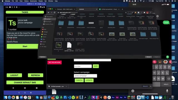Click REFRESH in the phone app
This screenshot has height=100, width=178.
36,75
